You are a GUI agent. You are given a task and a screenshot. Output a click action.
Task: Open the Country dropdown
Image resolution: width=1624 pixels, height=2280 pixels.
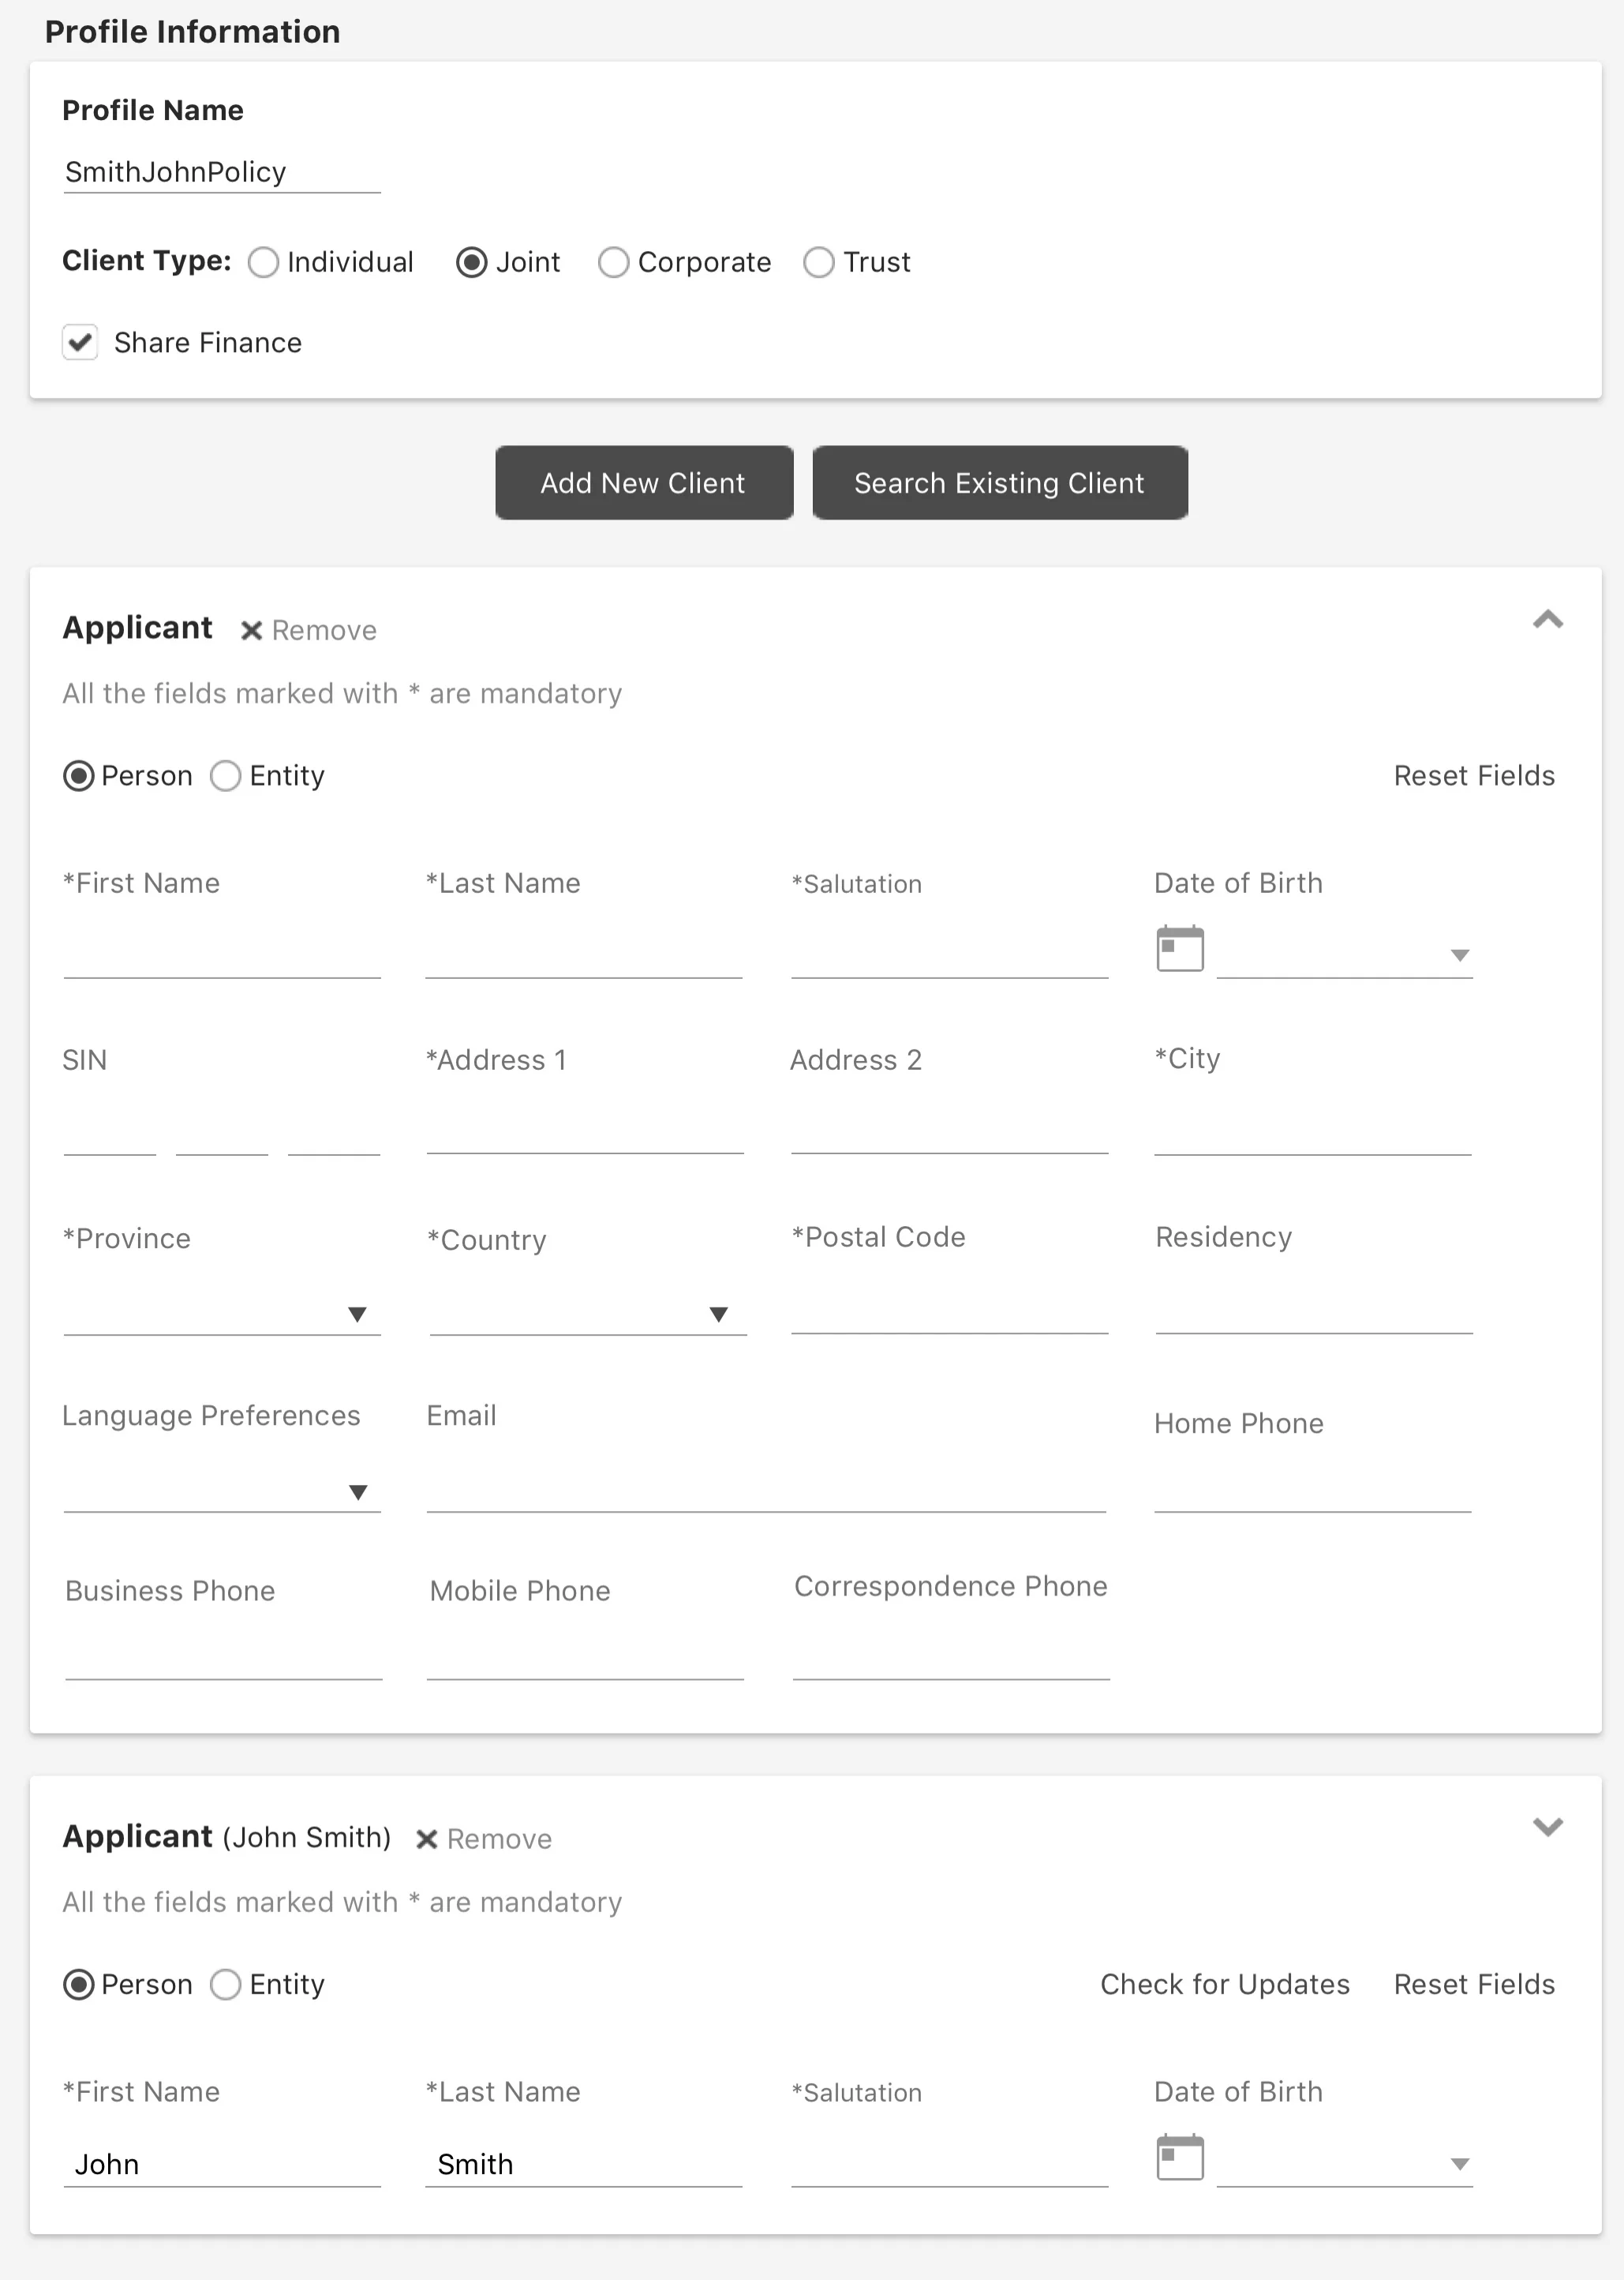pyautogui.click(x=720, y=1314)
